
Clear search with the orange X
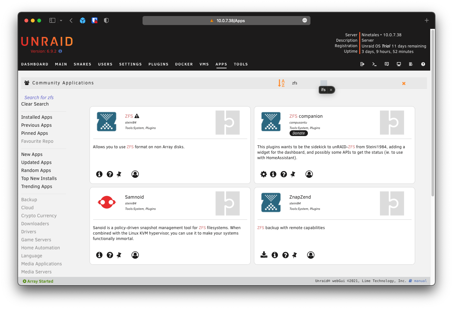(404, 83)
